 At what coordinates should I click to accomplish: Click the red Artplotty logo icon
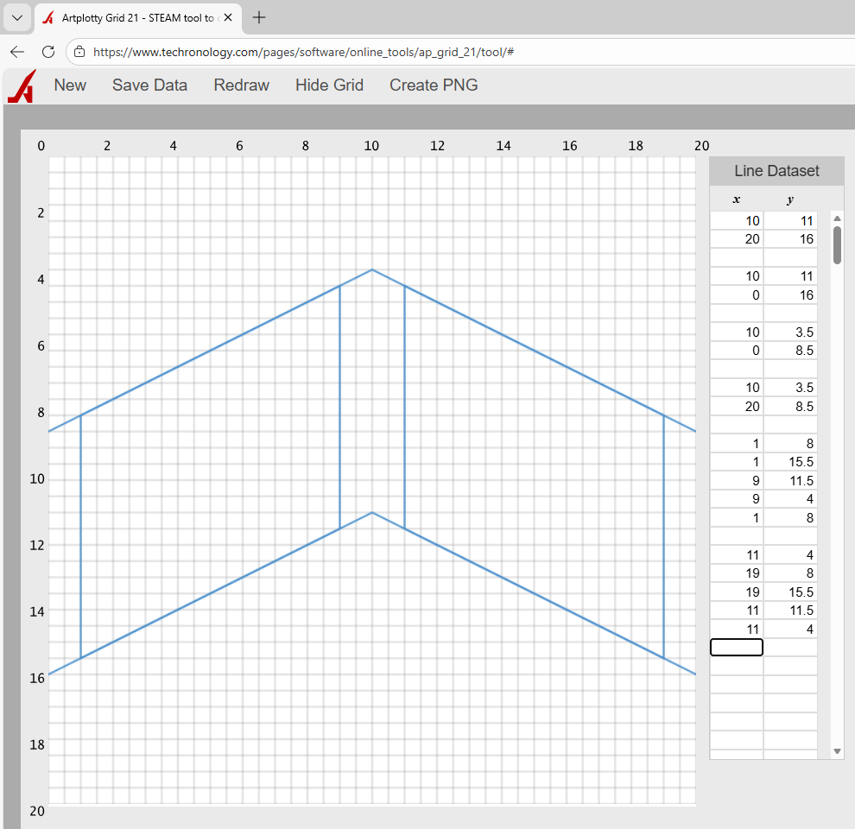click(x=20, y=85)
